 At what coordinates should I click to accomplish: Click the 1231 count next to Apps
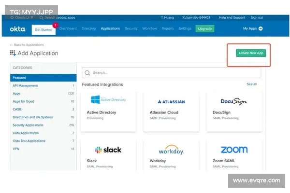(71, 94)
